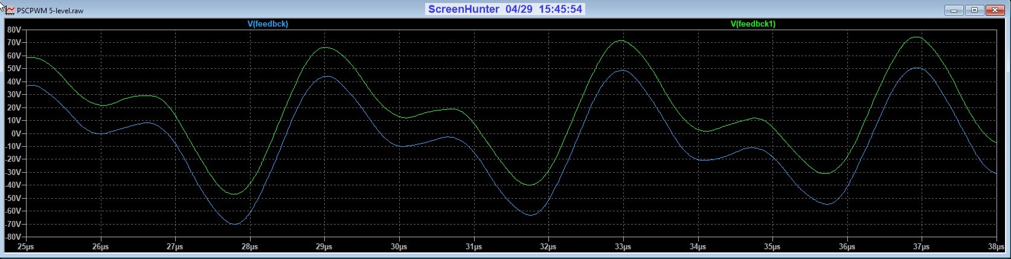The width and height of the screenshot is (1011, 259).
Task: Click the -20V vertical axis label
Action: click(13, 159)
